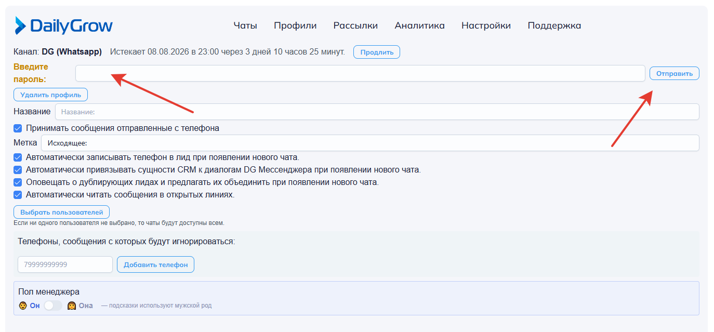Image resolution: width=714 pixels, height=332 pixels.
Task: Click the Если ни одного пользователя note
Action: (x=119, y=223)
